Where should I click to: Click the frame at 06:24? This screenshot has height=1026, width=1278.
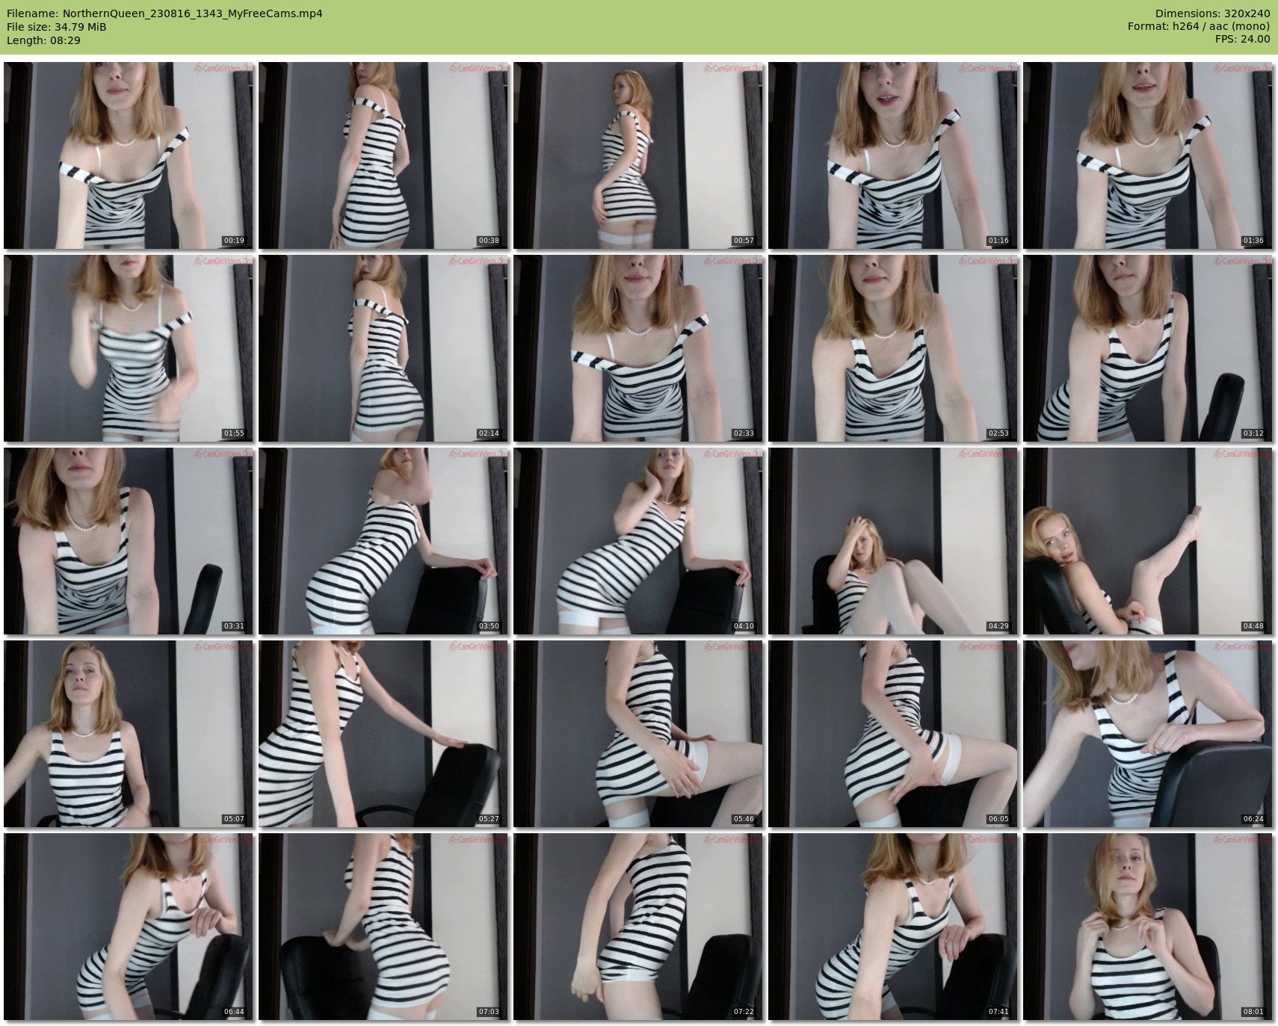tap(1148, 734)
